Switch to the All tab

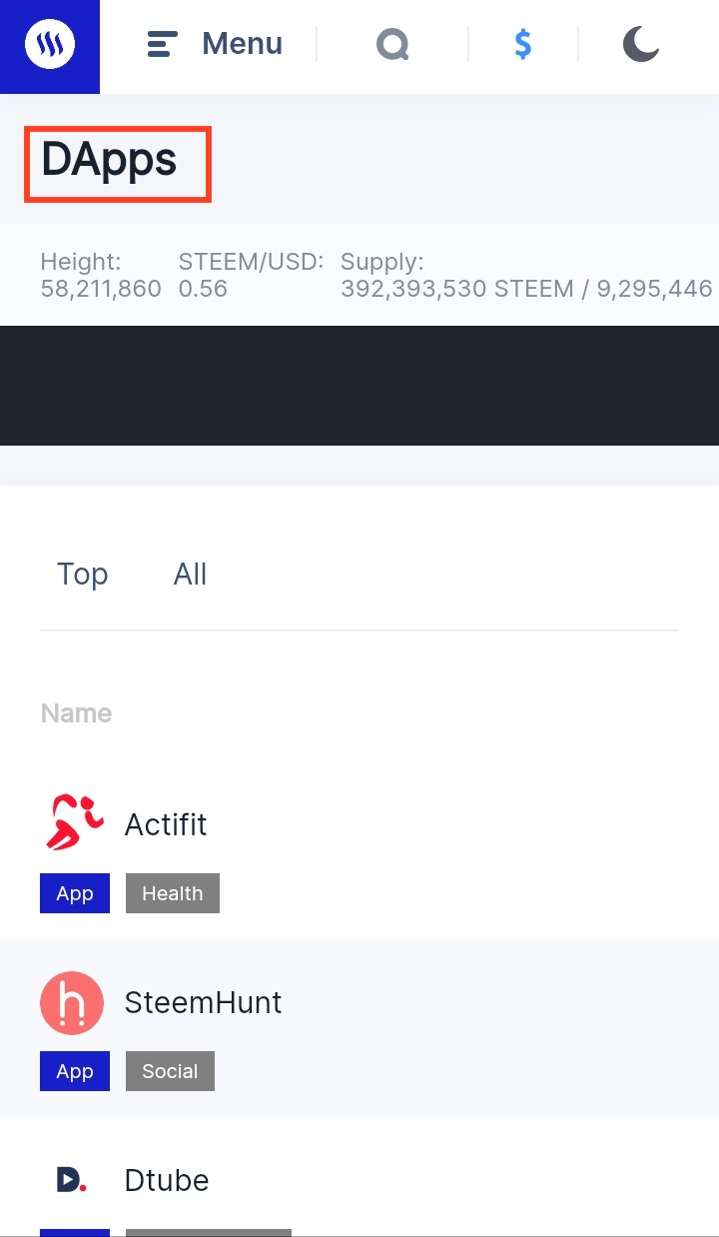[190, 575]
